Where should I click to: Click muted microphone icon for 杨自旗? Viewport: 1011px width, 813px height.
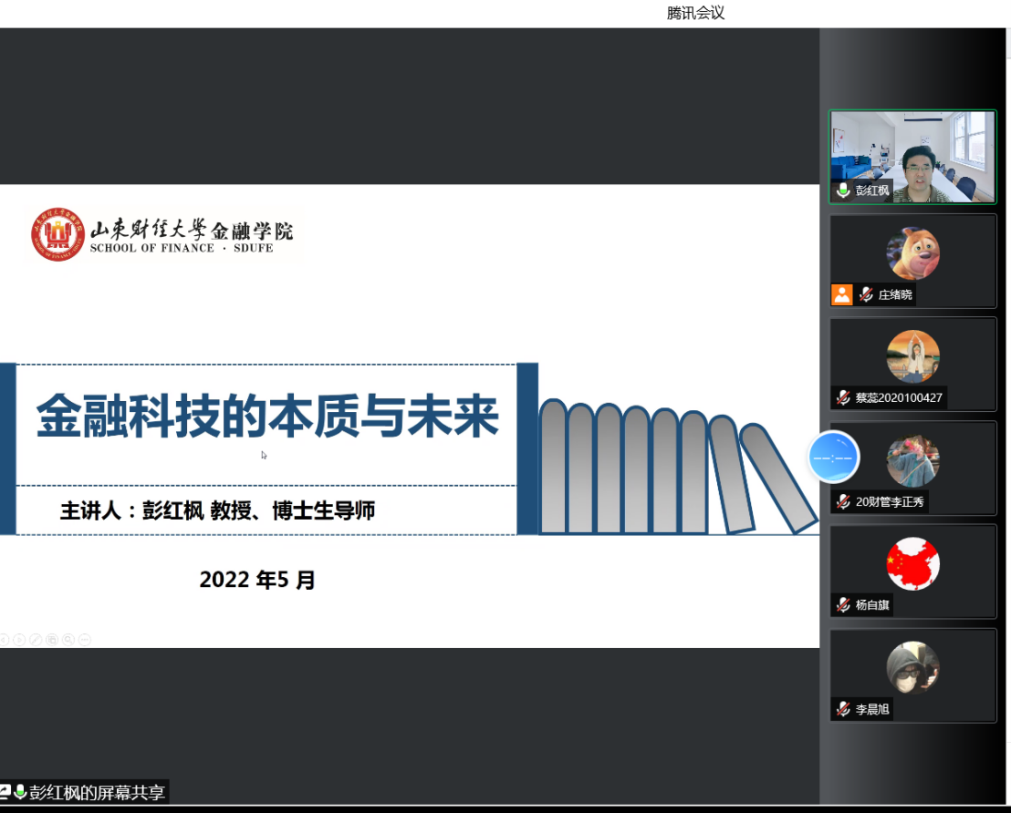click(x=844, y=605)
